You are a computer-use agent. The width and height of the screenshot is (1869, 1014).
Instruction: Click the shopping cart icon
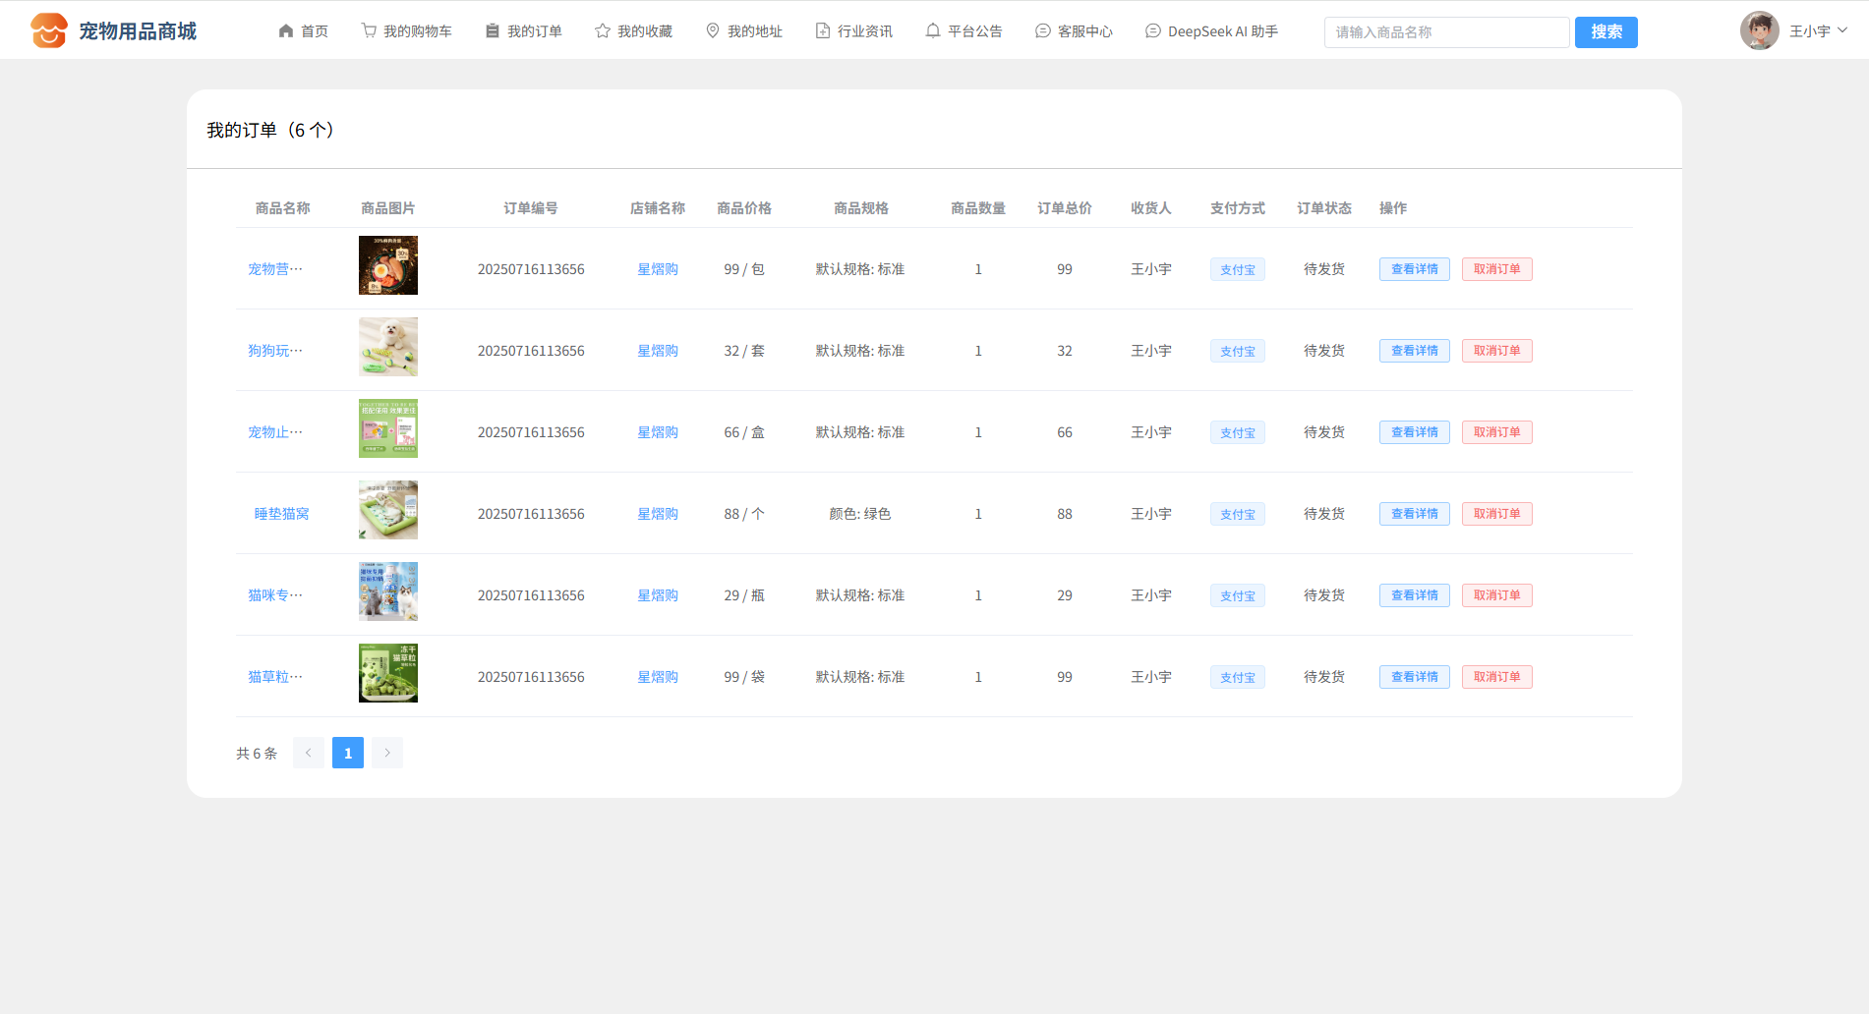click(x=369, y=31)
